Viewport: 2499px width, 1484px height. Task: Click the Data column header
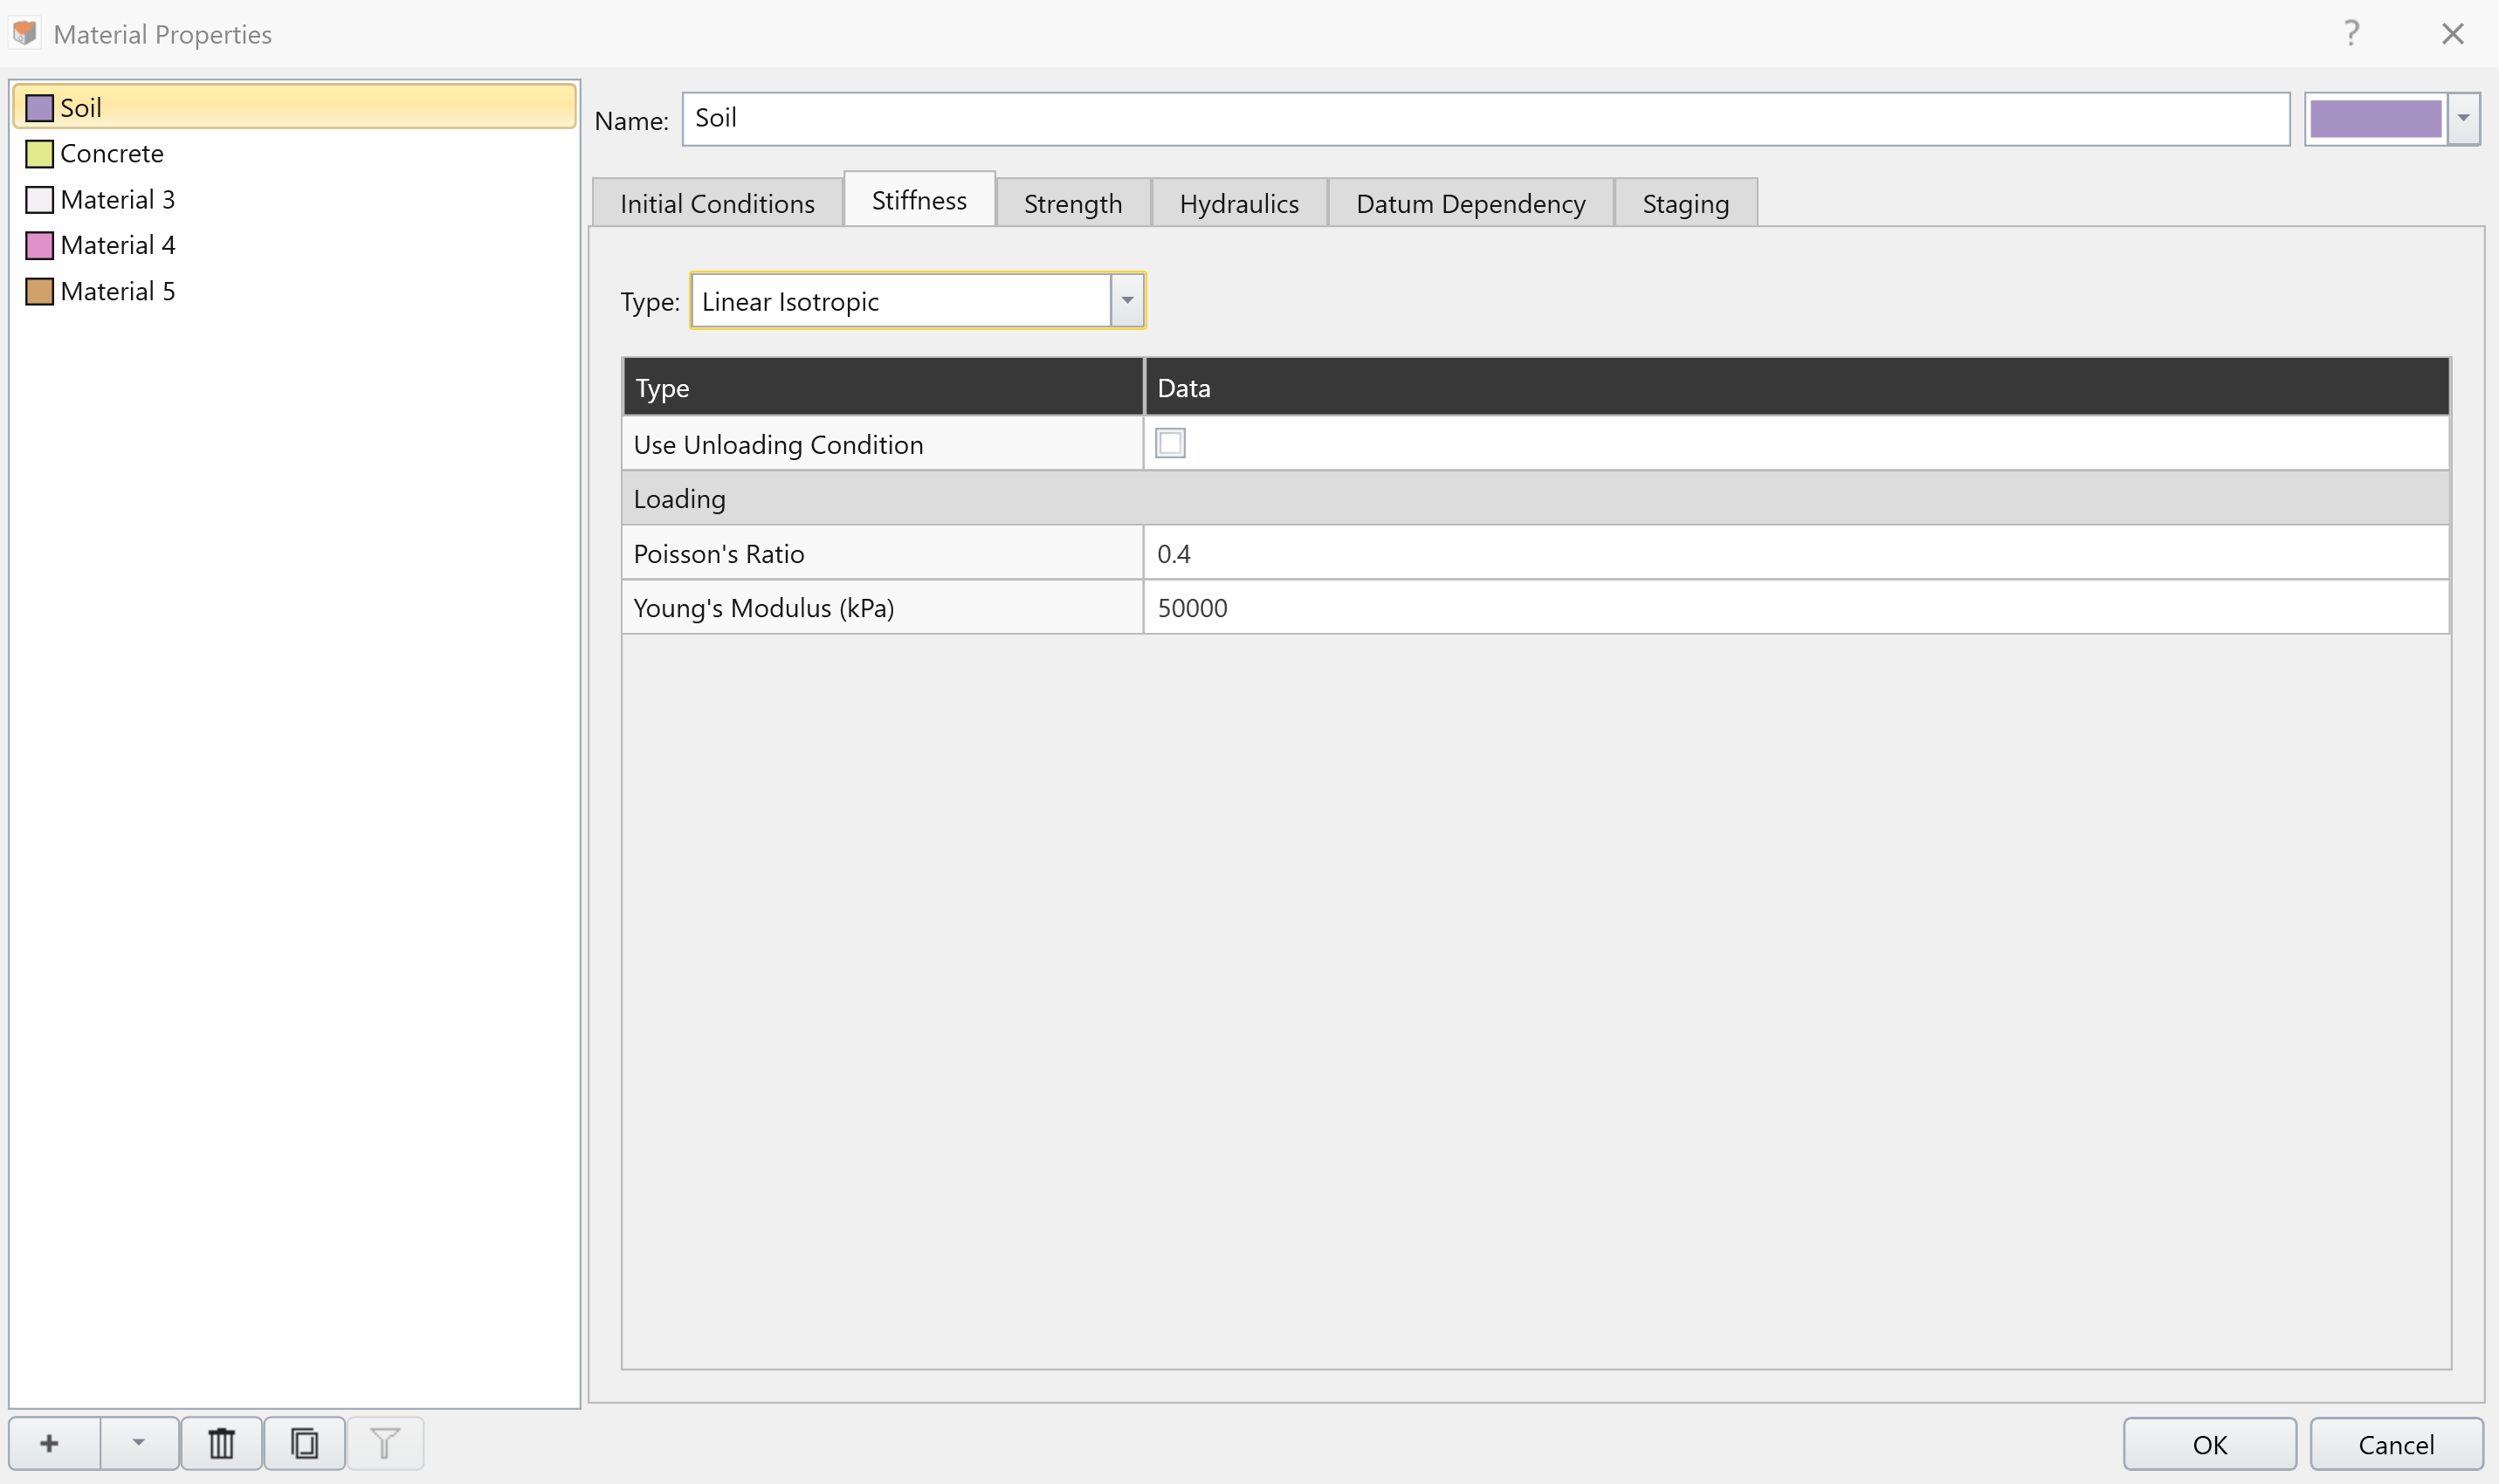[1796, 387]
